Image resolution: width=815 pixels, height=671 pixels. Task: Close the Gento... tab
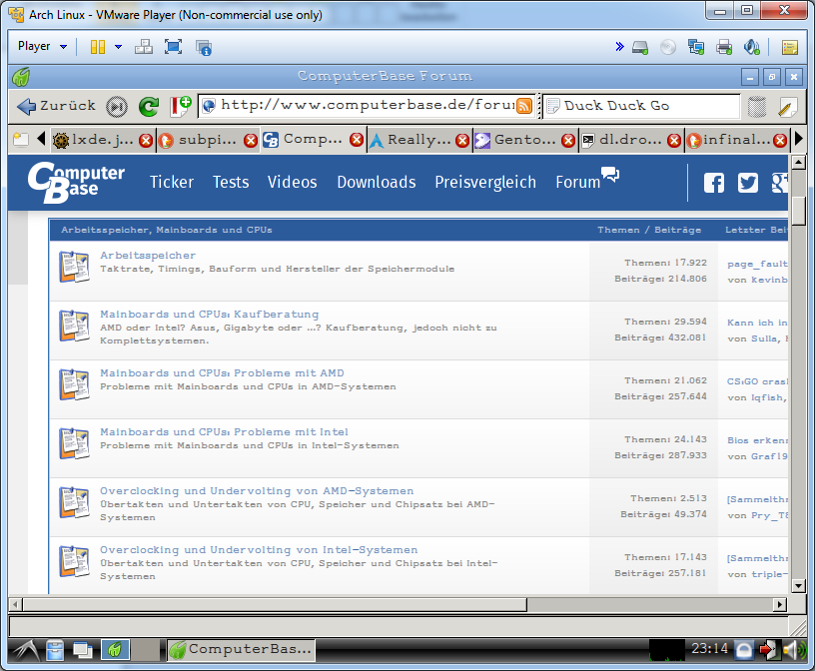[x=568, y=141]
